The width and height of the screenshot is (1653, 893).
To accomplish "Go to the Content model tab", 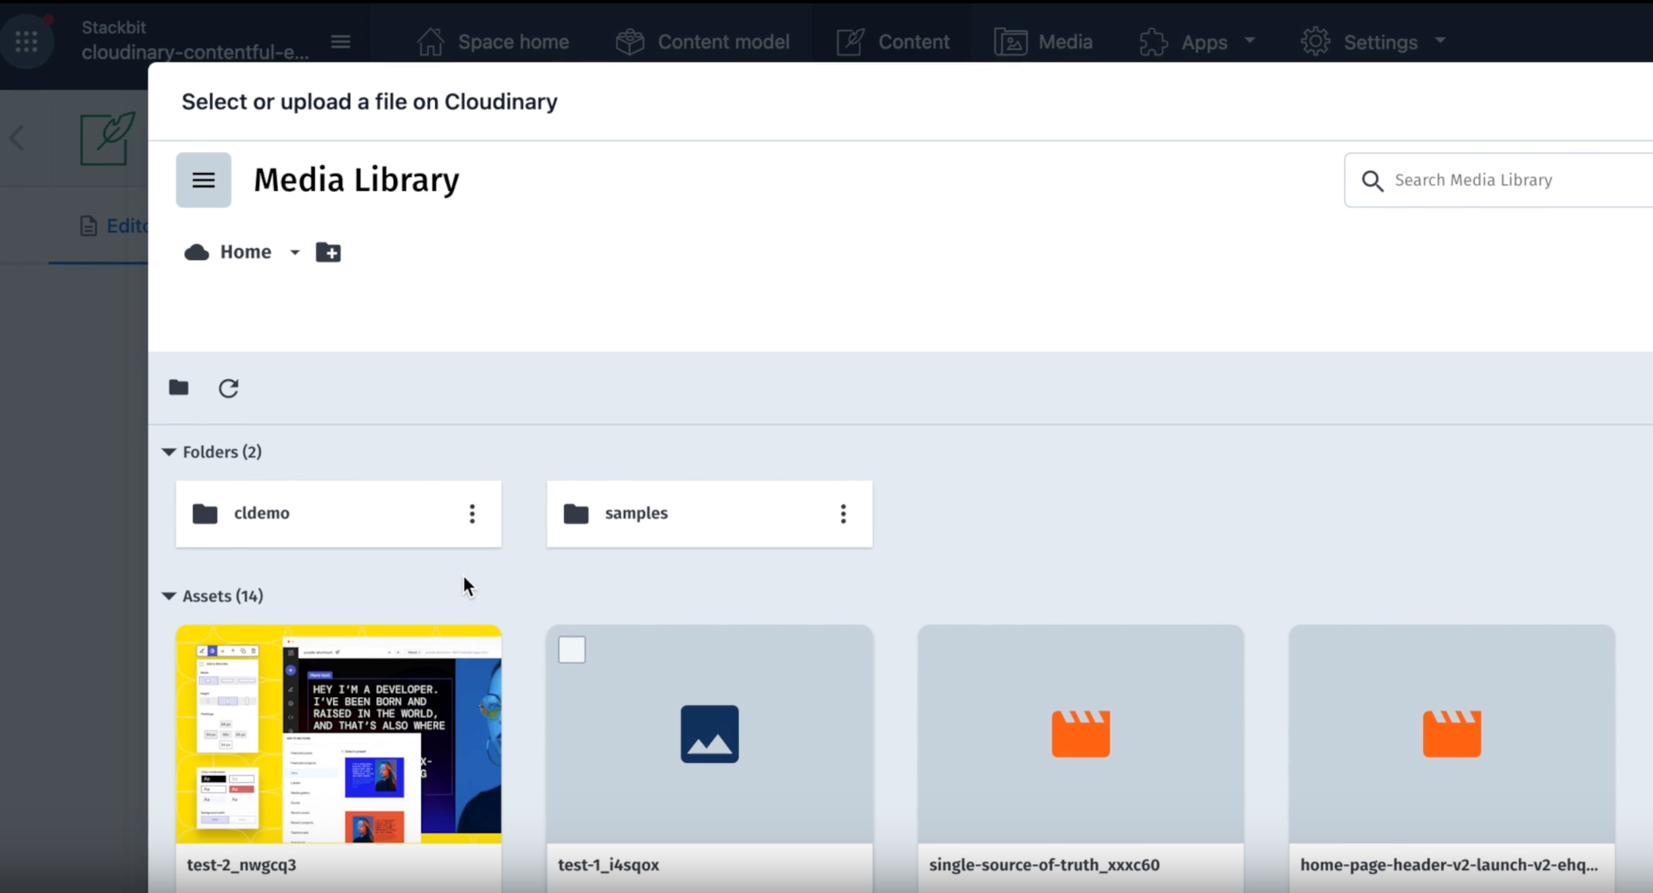I will [703, 42].
